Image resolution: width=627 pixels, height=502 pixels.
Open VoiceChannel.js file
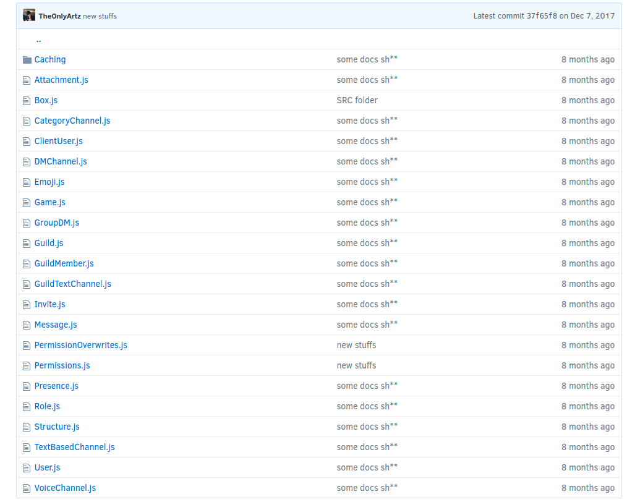[x=65, y=488]
